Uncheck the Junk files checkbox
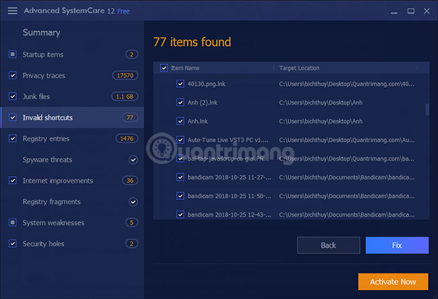The width and height of the screenshot is (438, 299). tap(13, 97)
